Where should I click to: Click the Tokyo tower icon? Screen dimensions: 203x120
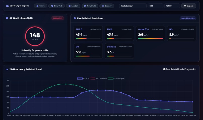[38, 6]
